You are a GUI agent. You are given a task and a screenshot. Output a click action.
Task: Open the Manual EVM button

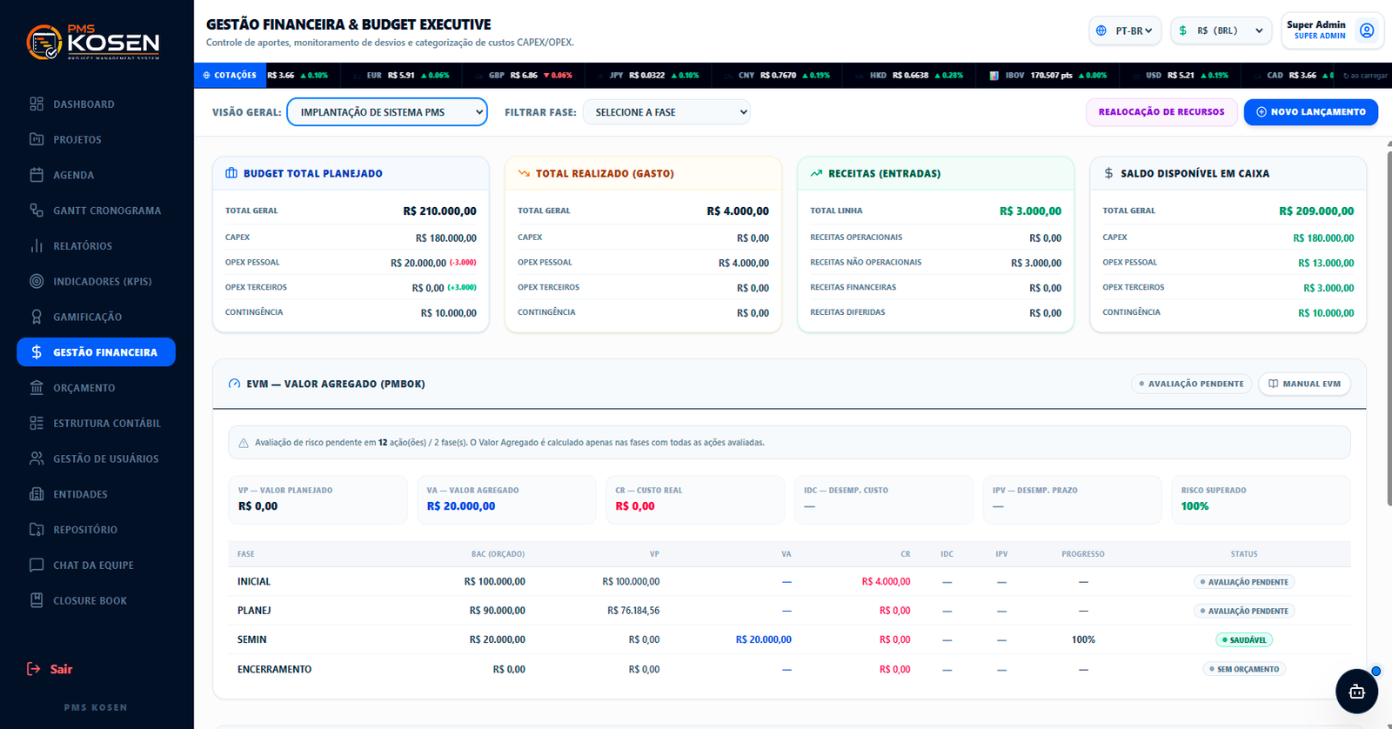coord(1304,384)
